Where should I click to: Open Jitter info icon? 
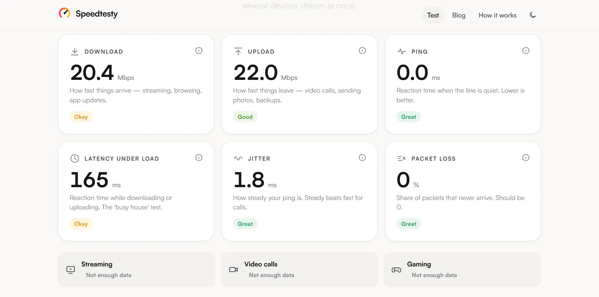click(x=362, y=158)
